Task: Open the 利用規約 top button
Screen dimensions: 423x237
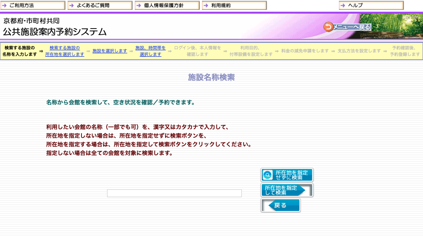Action: click(234, 5)
